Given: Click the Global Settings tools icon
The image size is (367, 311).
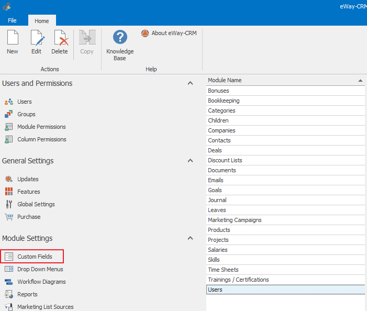Looking at the screenshot, I should pyautogui.click(x=9, y=204).
